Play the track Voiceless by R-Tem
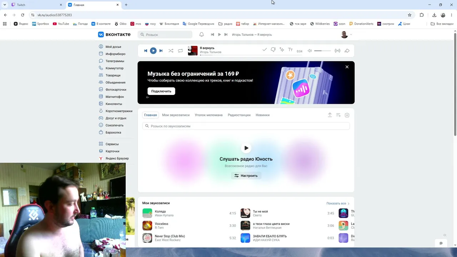Screen dimensions: 457x257 [147, 226]
